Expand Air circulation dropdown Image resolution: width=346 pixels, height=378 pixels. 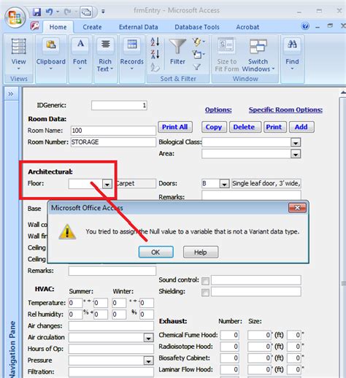tap(148, 338)
